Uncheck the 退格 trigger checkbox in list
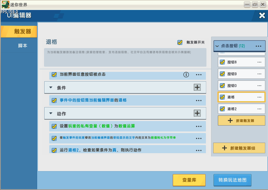Image resolution: width=268 pixels, height=190 pixels. tap(222, 97)
